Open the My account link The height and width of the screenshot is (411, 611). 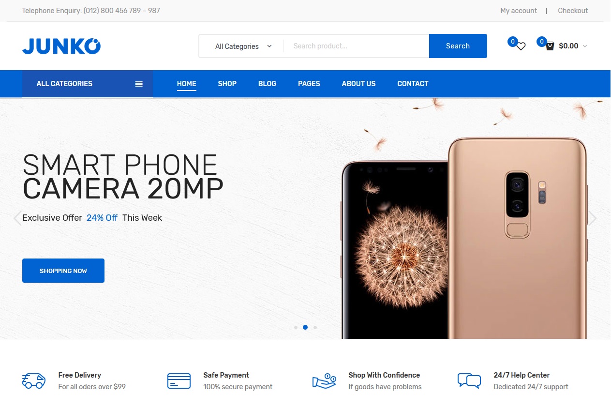pos(519,11)
